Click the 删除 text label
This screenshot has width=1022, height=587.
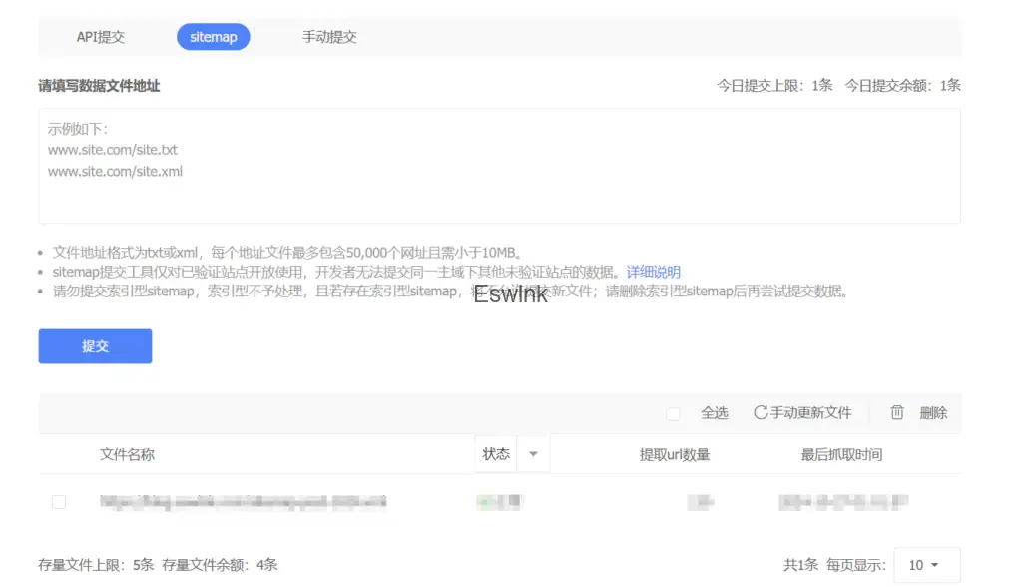point(933,413)
